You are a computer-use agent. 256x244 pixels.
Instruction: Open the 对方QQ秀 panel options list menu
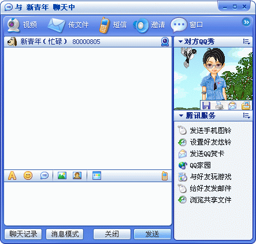[x=246, y=42]
